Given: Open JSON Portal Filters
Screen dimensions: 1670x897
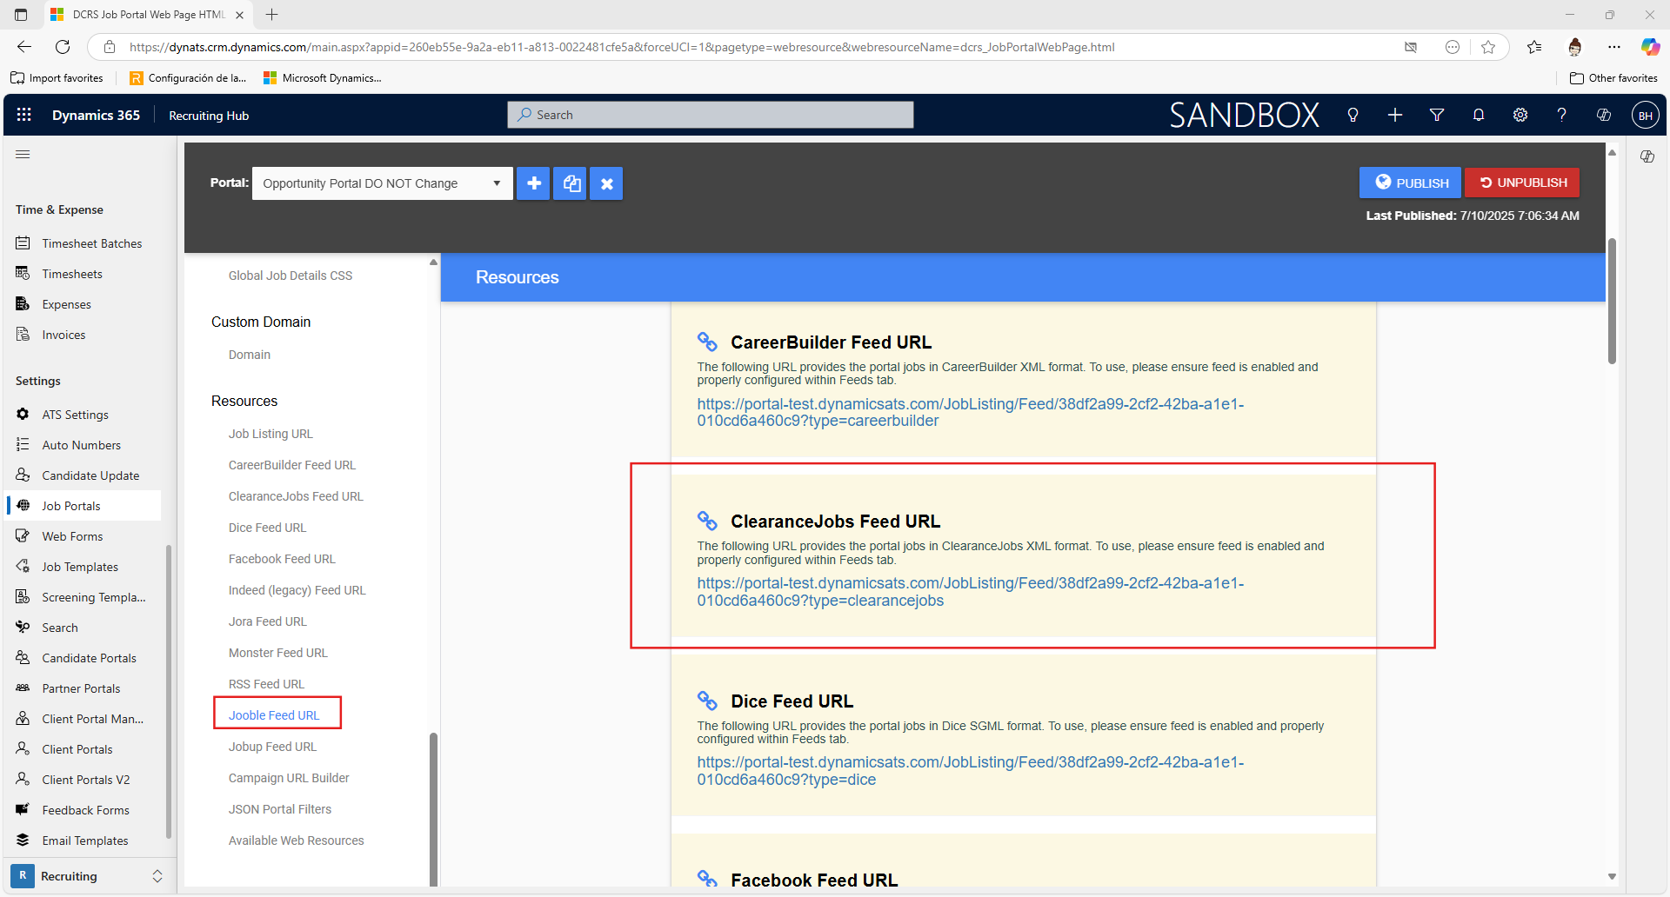Looking at the screenshot, I should 279,809.
